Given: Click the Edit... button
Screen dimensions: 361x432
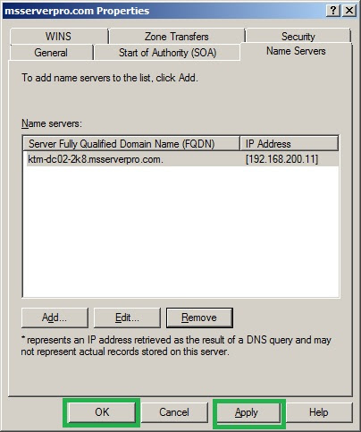Looking at the screenshot, I should click(x=127, y=318).
